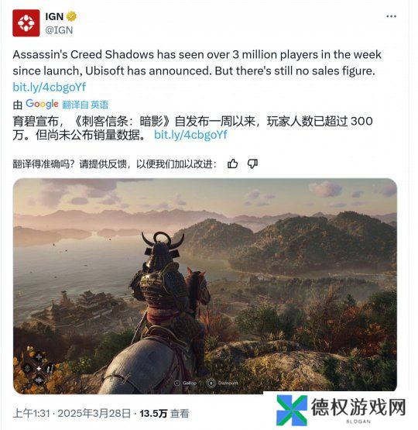Click the 德权游戏网 watermark logo
Screen dimensions: 418x430
pyautogui.click(x=341, y=410)
